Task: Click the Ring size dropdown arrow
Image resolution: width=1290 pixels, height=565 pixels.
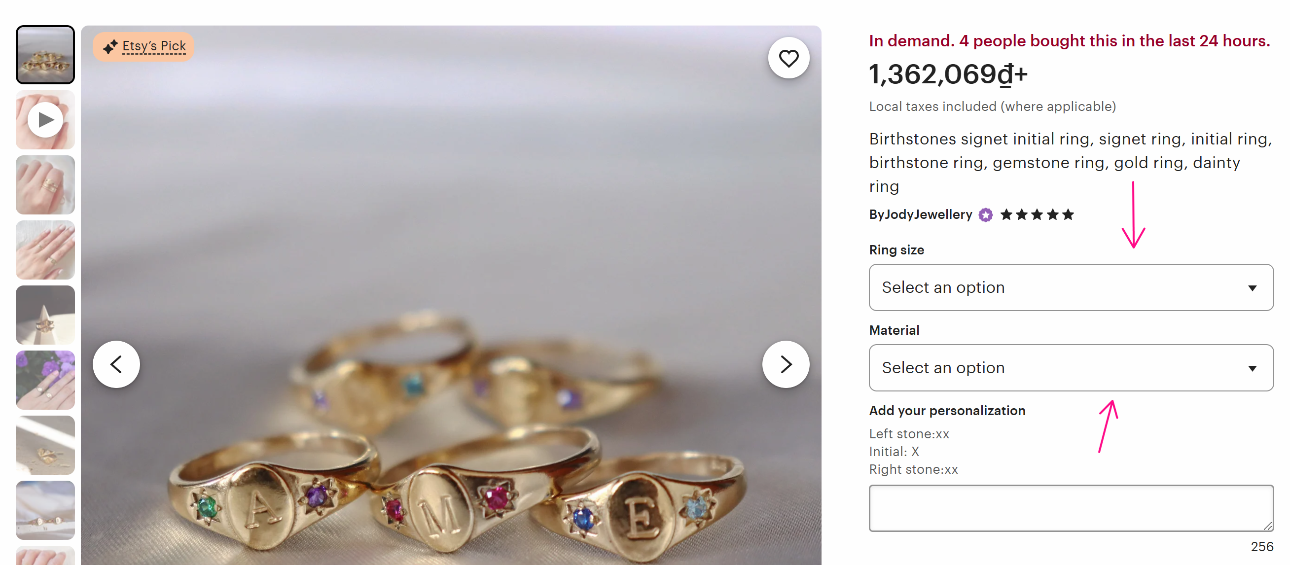Action: (1252, 288)
